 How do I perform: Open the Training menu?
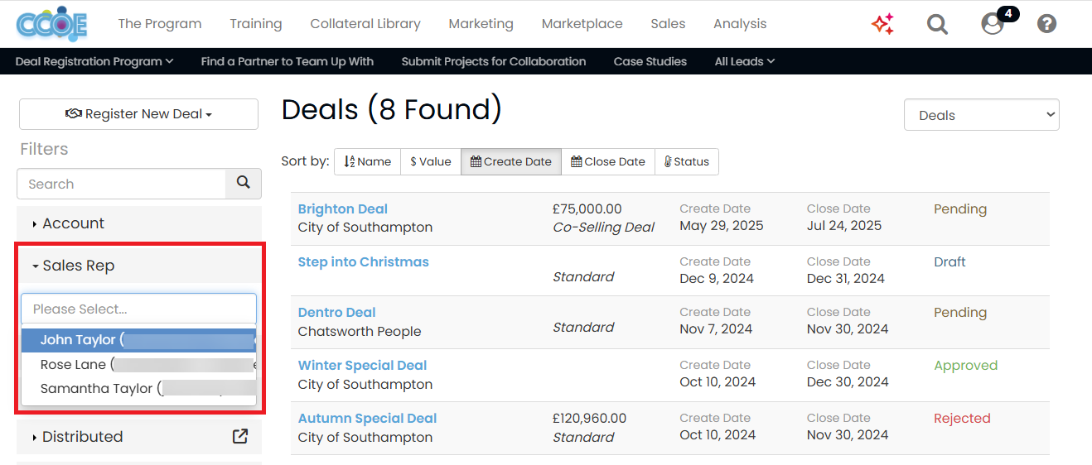click(x=256, y=24)
